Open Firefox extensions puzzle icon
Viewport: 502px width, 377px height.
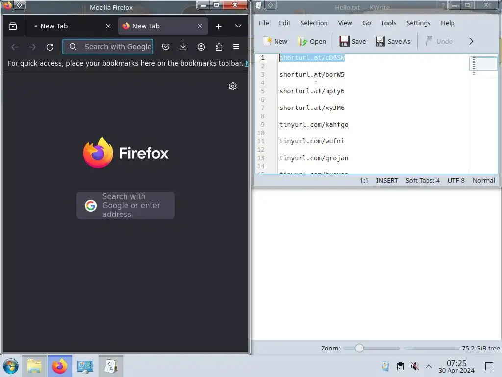[219, 47]
